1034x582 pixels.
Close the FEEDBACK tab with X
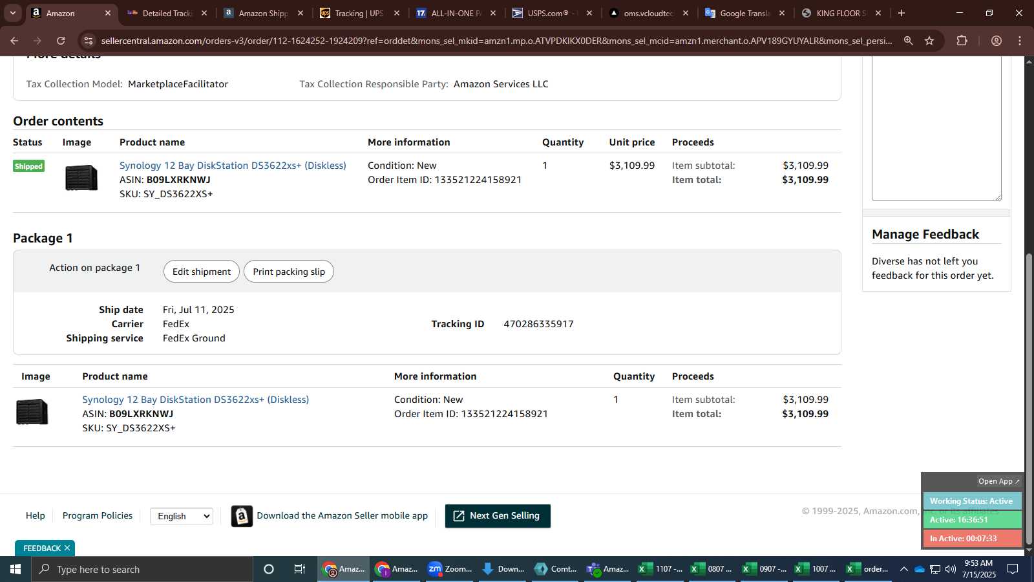tap(67, 548)
